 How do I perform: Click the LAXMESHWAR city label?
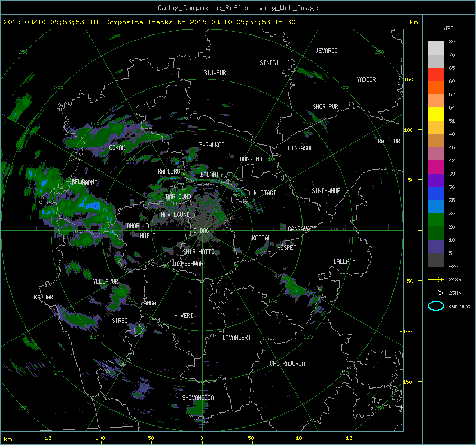[187, 264]
